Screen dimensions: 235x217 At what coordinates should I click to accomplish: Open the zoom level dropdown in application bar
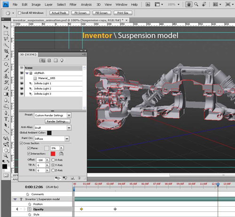click(x=179, y=5)
